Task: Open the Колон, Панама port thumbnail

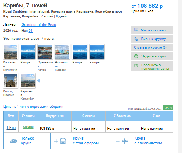Action: click(11, 81)
